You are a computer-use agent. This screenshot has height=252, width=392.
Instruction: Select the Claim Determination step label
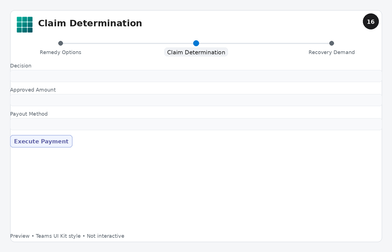[196, 52]
